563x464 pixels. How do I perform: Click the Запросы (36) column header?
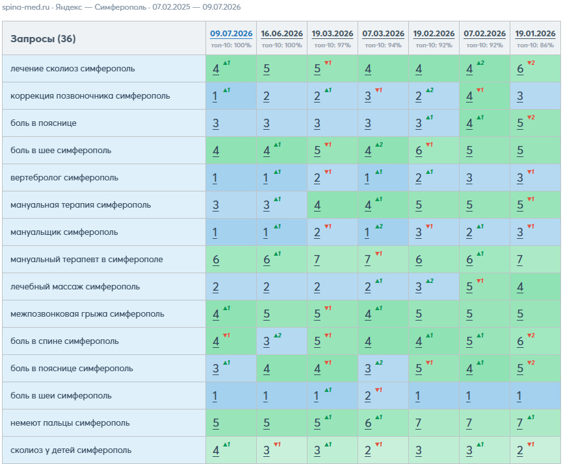[x=43, y=39]
